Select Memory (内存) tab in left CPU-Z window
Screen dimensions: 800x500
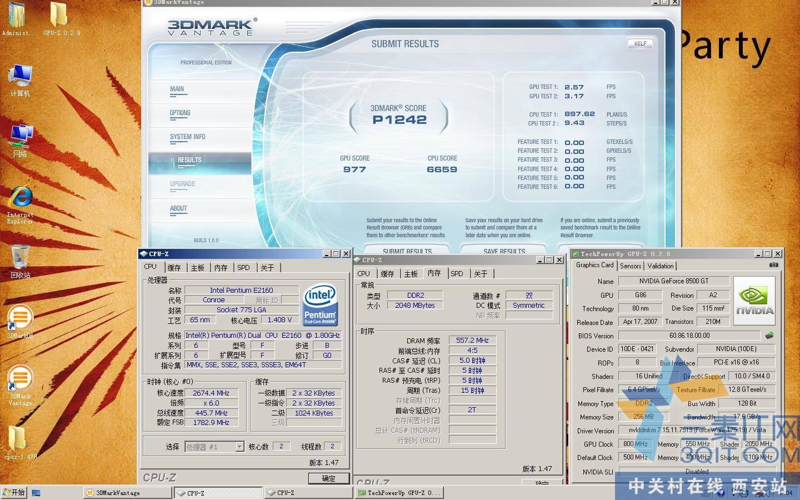[221, 268]
